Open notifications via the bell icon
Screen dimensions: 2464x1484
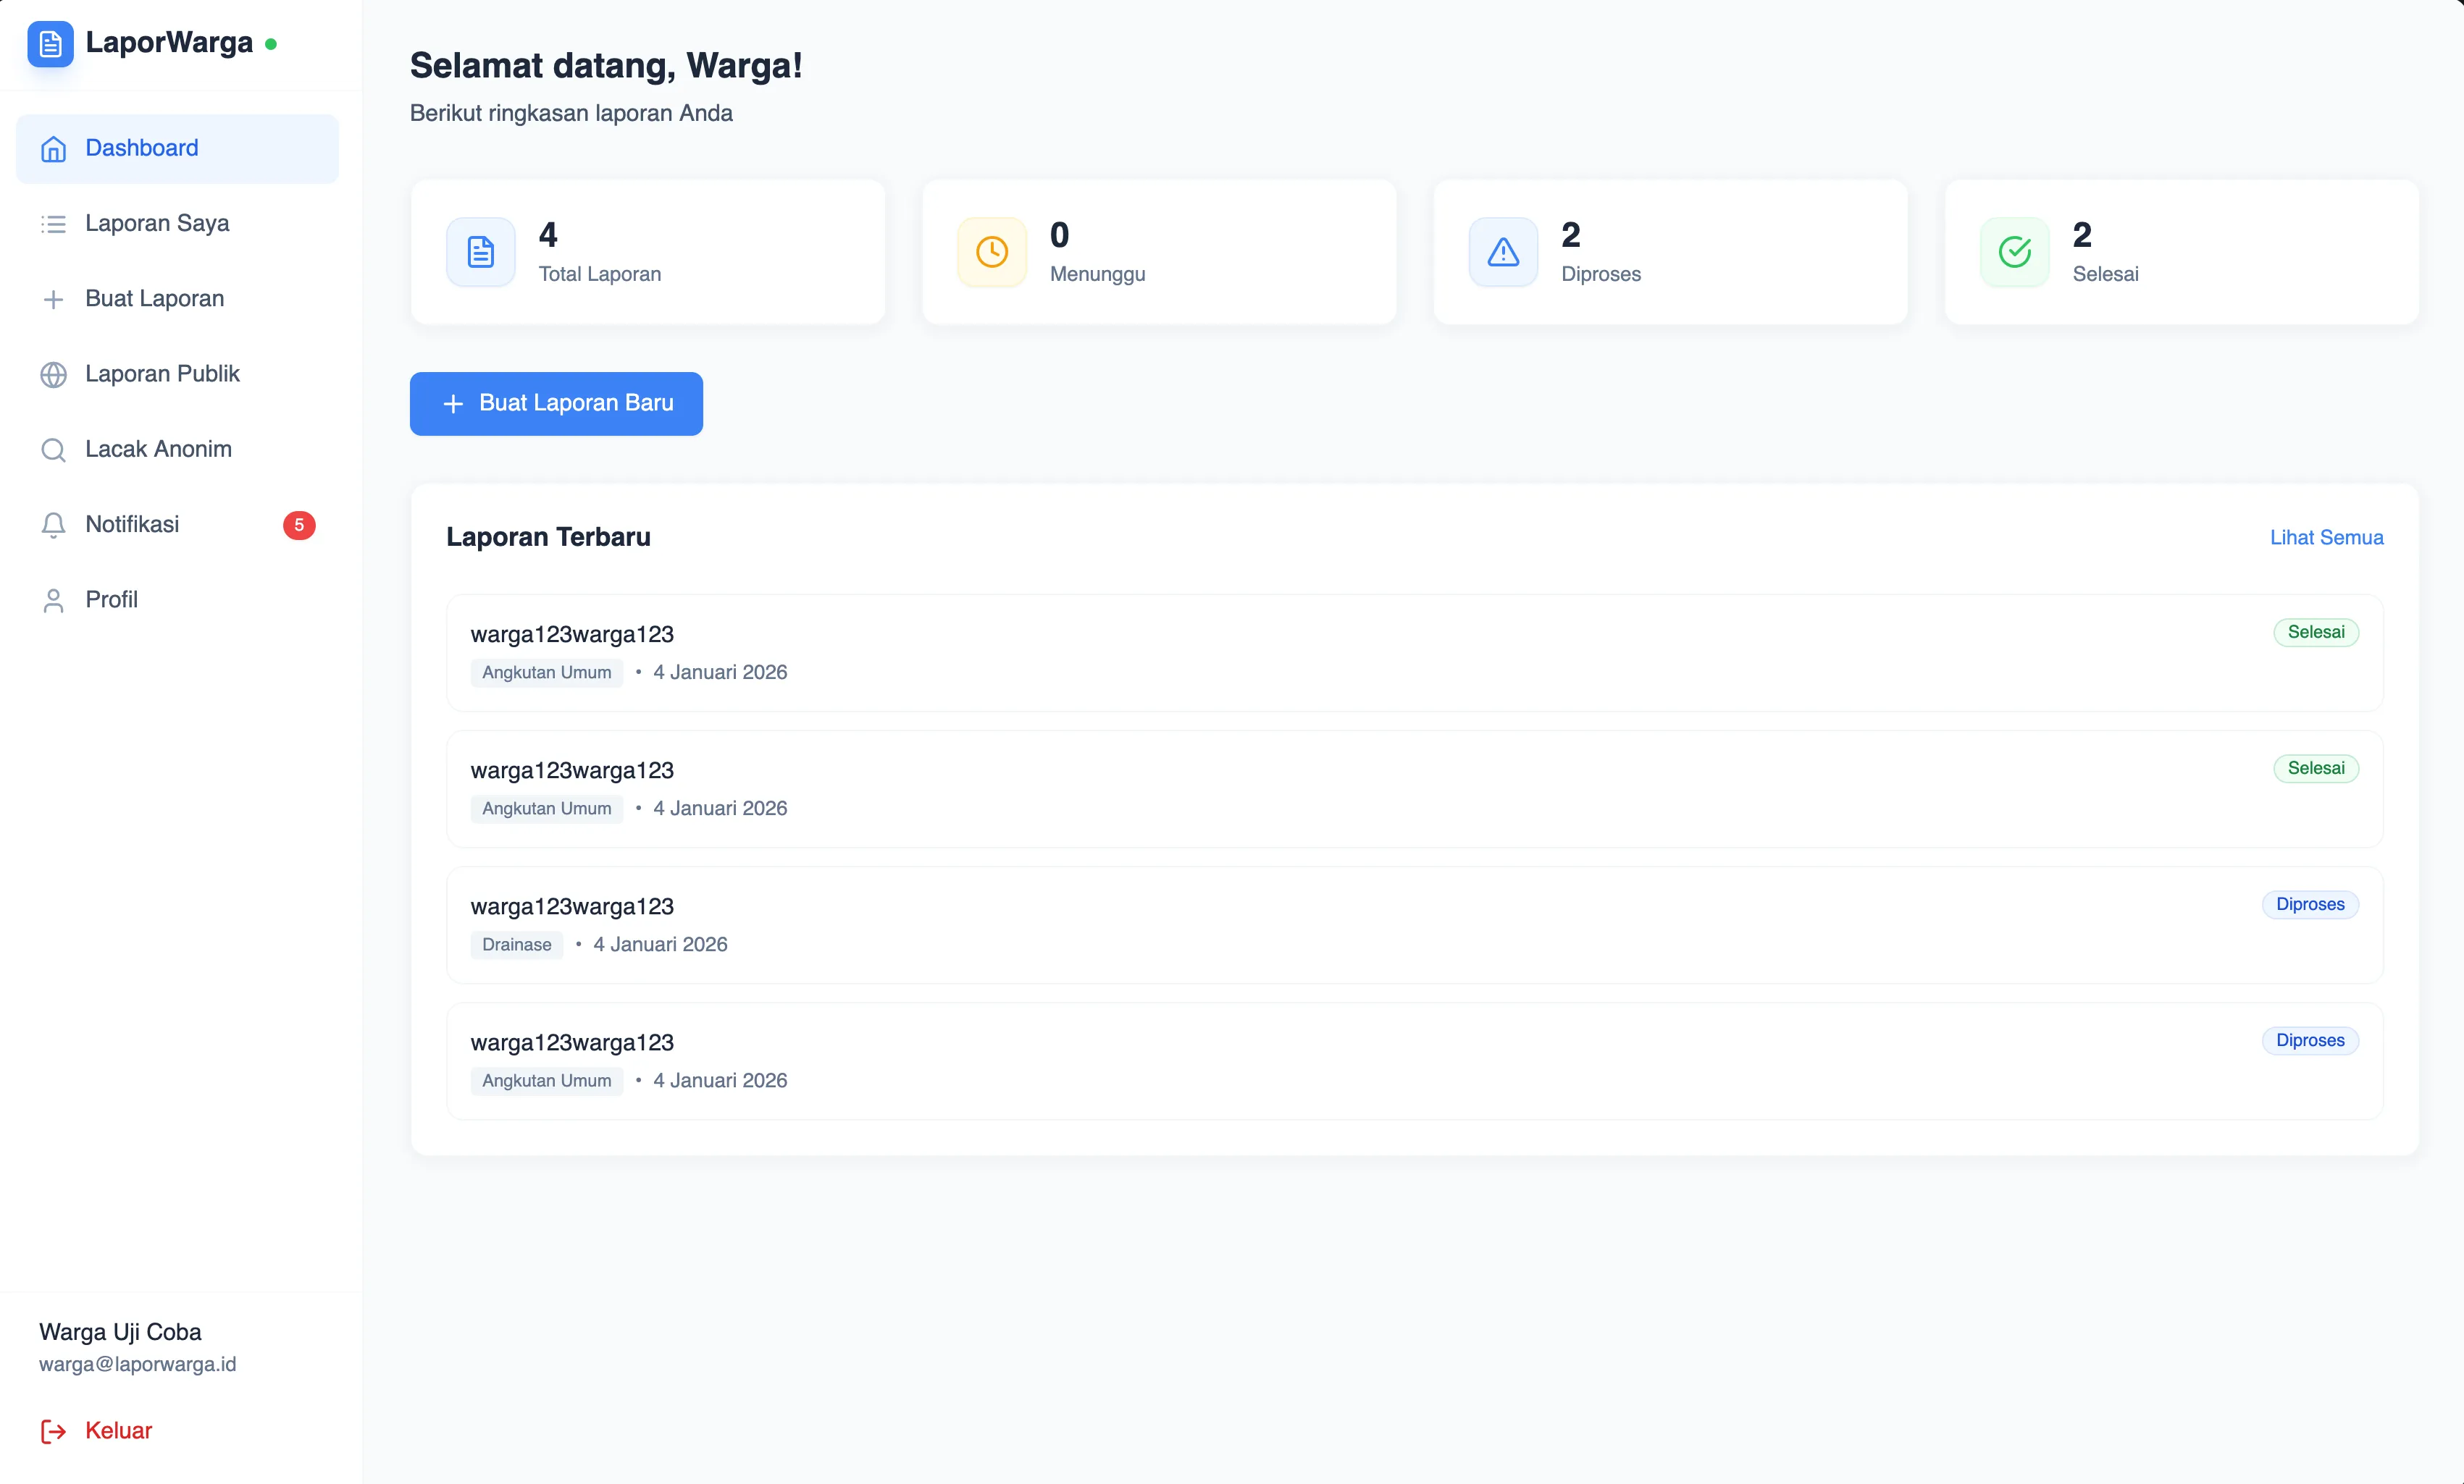[x=53, y=525]
